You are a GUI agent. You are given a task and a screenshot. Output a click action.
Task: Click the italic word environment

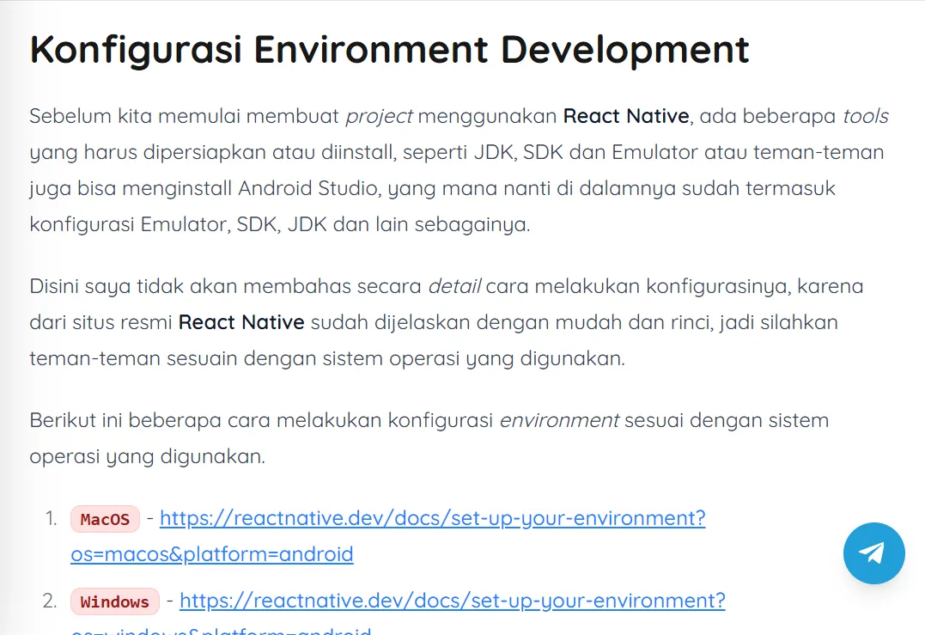pos(559,420)
